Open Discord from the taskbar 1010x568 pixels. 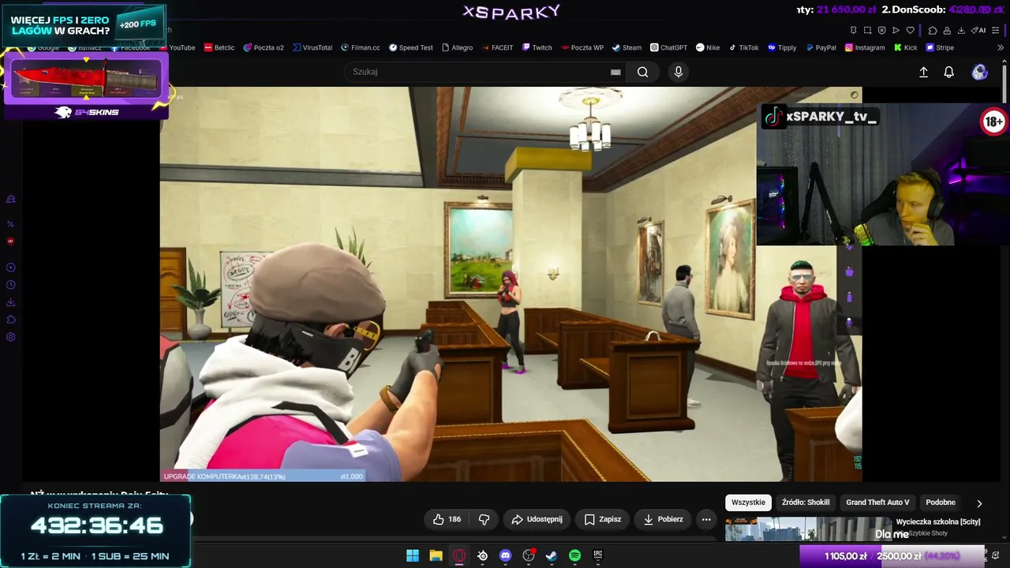pos(506,555)
